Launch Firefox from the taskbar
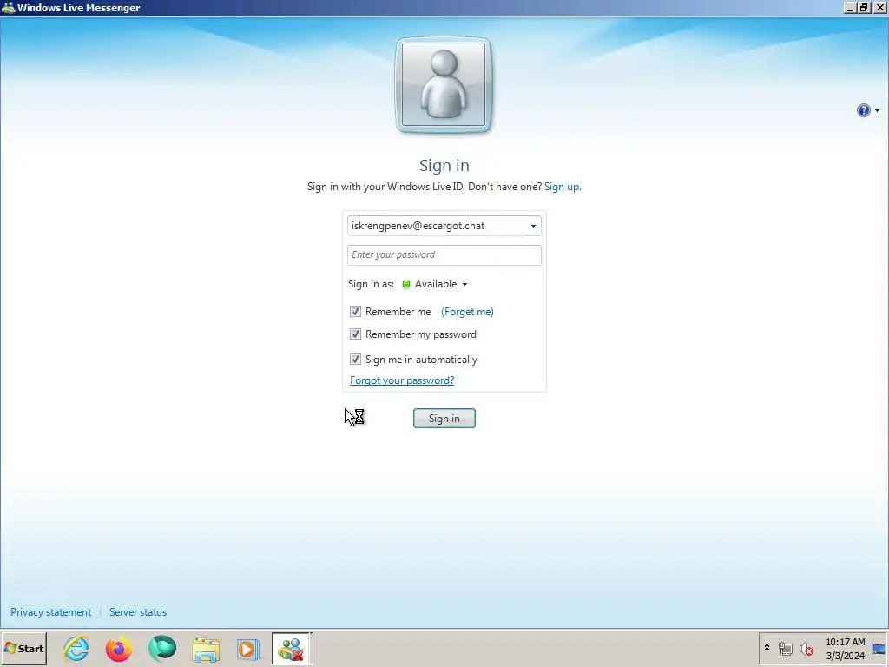The image size is (889, 667). tap(119, 649)
